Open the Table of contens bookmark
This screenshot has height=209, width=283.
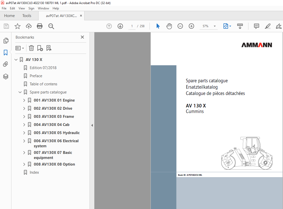pyautogui.click(x=43, y=84)
